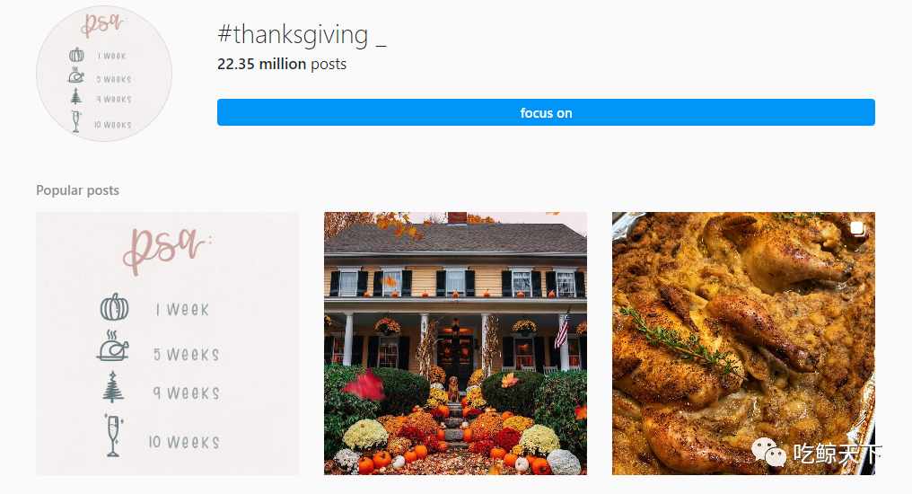Open the circular #thanksgiving profile picture
Viewport: 912px width, 494px height.
(x=104, y=74)
